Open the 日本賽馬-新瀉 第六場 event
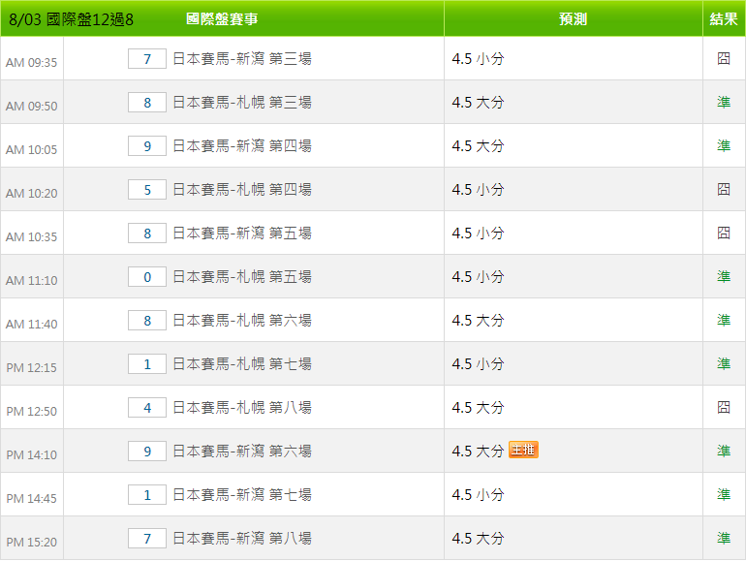Viewport: 746px width, 561px height. pyautogui.click(x=242, y=452)
